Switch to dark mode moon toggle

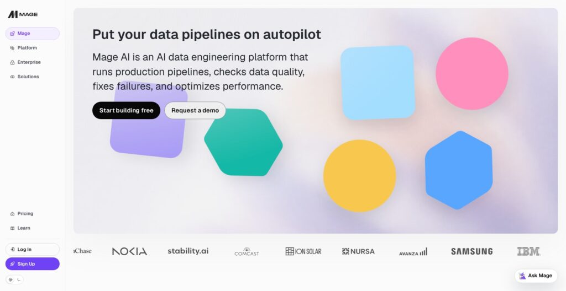click(19, 279)
